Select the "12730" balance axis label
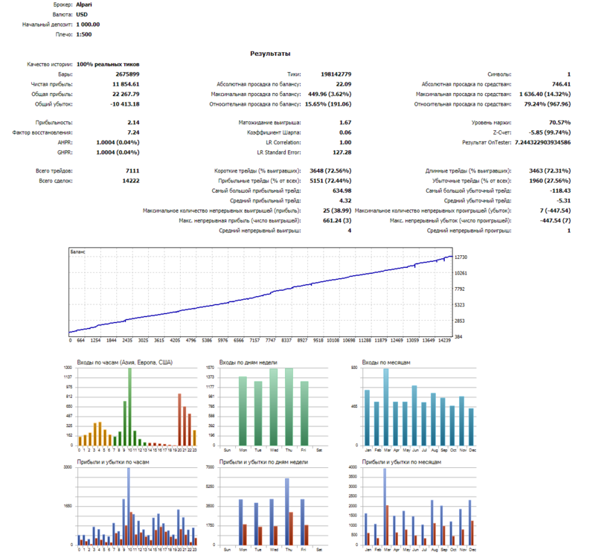590x558 pixels. 461,257
